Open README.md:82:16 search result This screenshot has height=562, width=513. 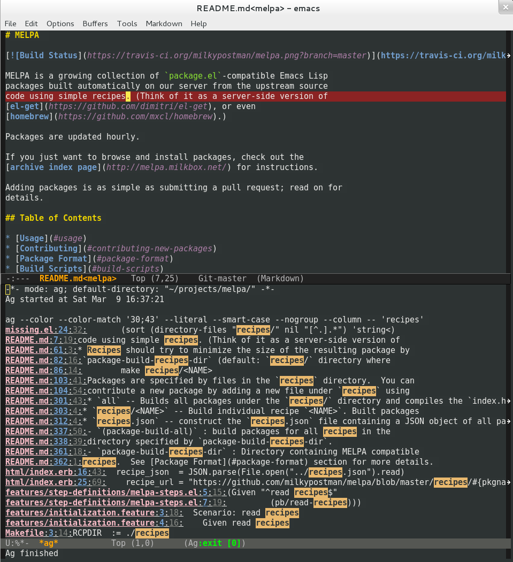[x=44, y=360]
